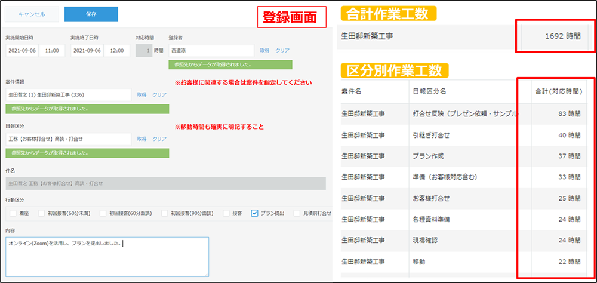Click inside the 内容 text area
597x283 pixels.
(107, 257)
